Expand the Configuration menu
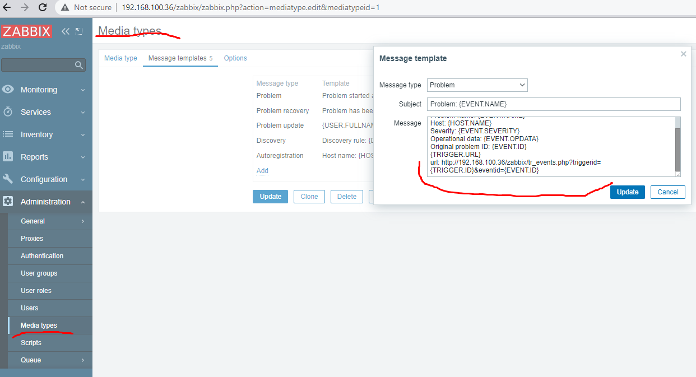The width and height of the screenshot is (696, 377). pos(83,179)
